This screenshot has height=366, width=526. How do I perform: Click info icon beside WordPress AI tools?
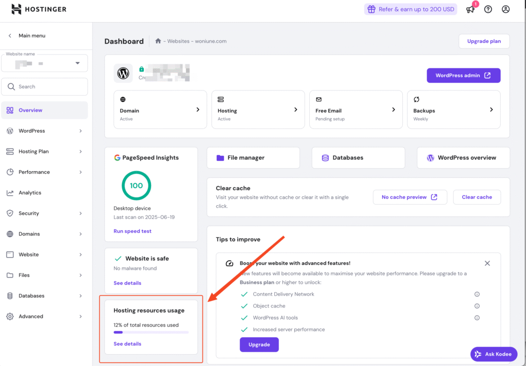point(477,318)
